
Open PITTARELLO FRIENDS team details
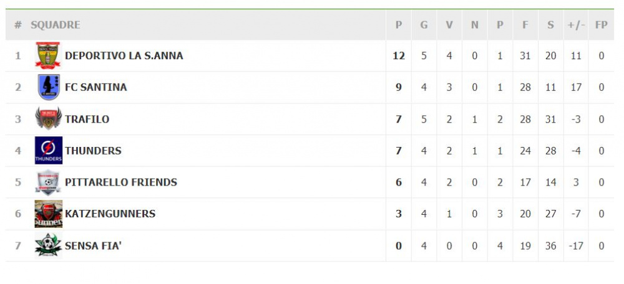pyautogui.click(x=121, y=182)
